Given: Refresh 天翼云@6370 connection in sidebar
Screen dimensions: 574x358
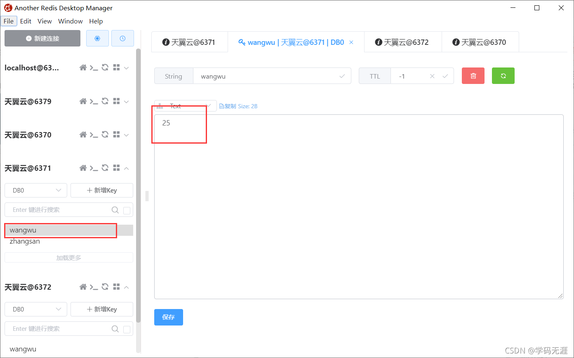Looking at the screenshot, I should 105,135.
